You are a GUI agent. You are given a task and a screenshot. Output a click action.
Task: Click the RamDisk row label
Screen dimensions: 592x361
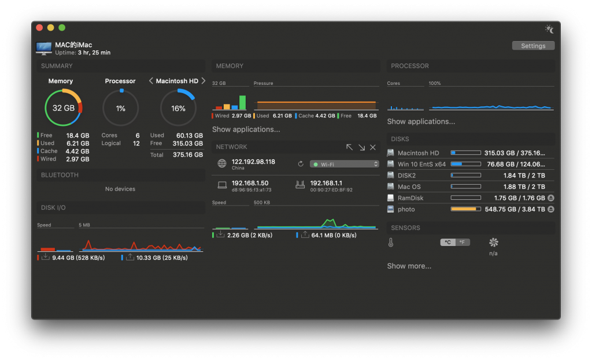[x=410, y=198]
